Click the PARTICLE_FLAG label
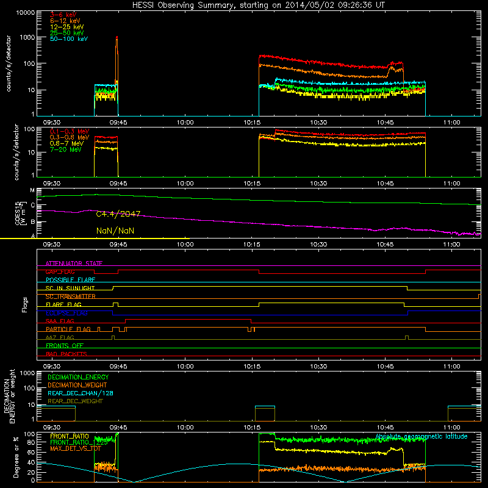 click(x=68, y=329)
